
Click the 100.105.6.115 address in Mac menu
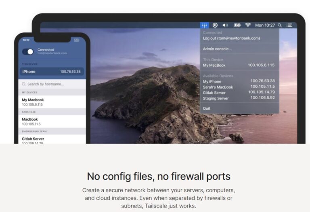click(x=261, y=65)
